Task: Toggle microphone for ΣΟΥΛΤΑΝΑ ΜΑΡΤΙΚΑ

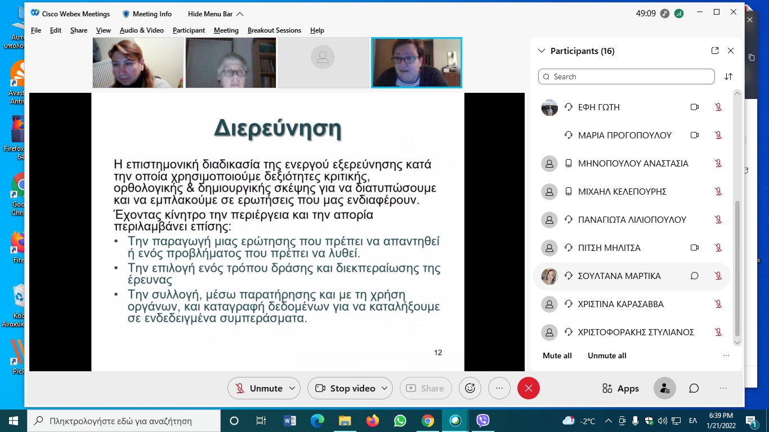Action: pos(718,276)
